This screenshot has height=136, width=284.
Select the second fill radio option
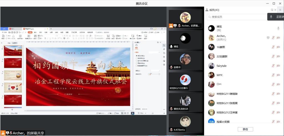[136, 58]
